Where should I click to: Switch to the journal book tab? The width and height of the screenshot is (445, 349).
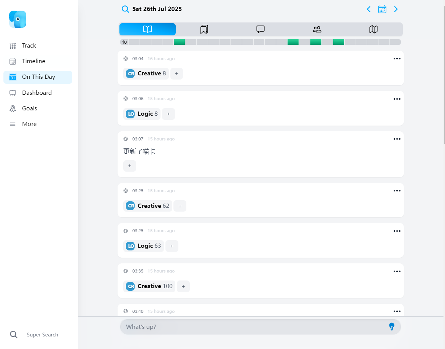[x=148, y=29]
